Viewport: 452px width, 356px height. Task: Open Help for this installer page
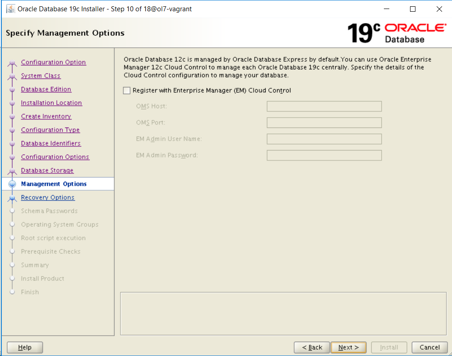point(25,347)
